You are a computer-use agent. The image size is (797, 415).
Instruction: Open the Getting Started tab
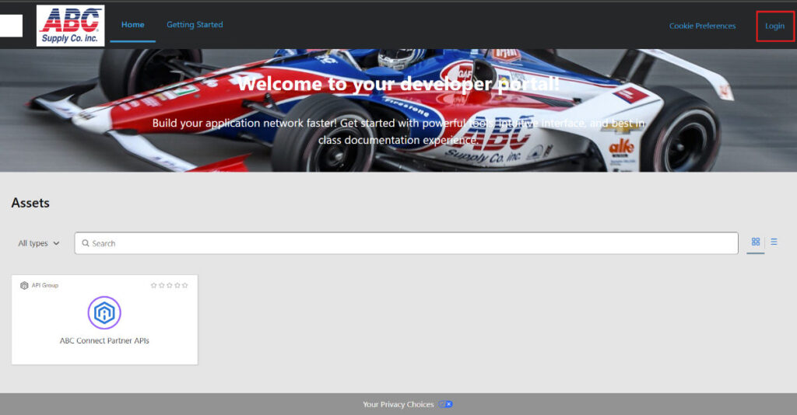click(x=195, y=24)
